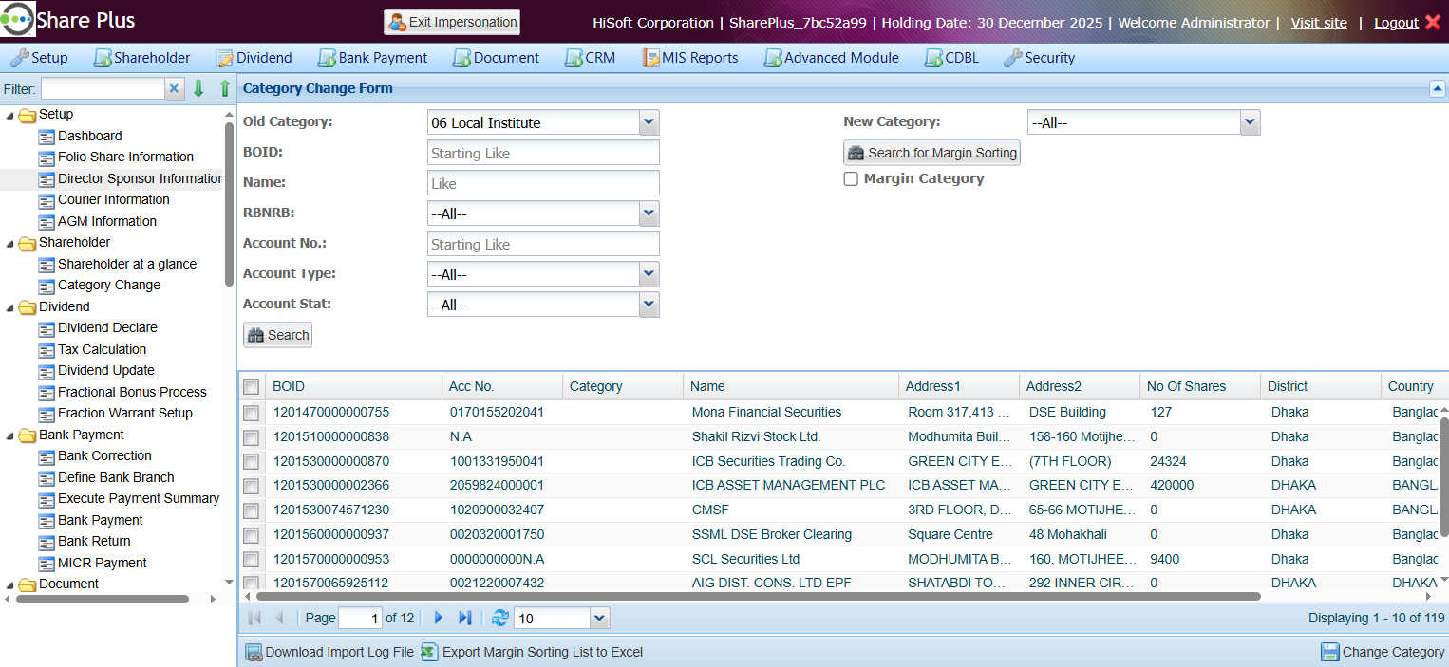The width and height of the screenshot is (1449, 667).
Task: Click the grid refresh icon
Action: [x=500, y=618]
